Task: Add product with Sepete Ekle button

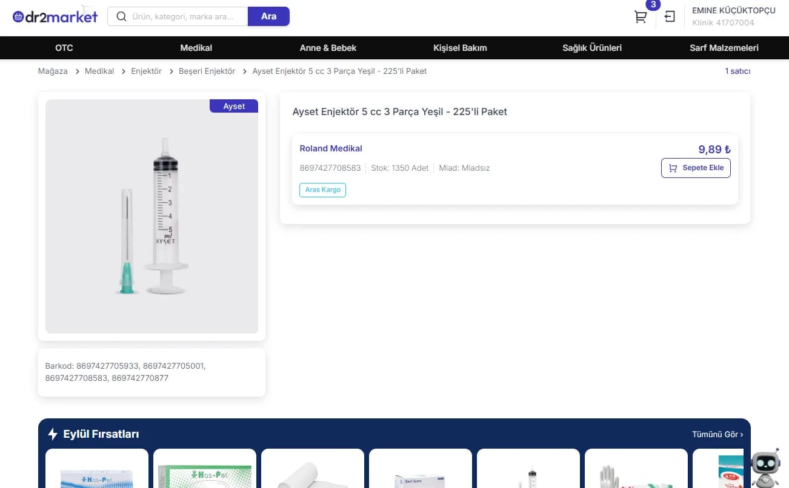Action: tap(696, 168)
